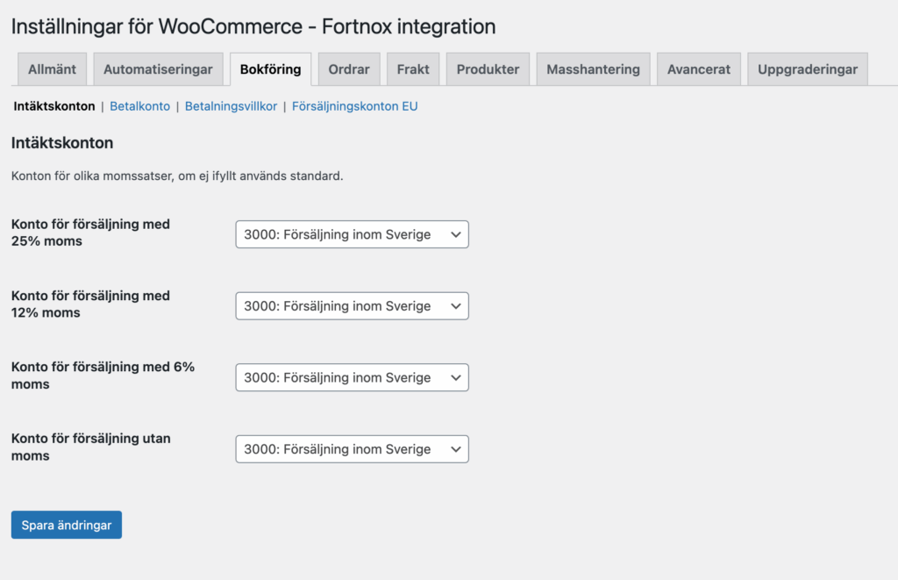This screenshot has width=898, height=580.
Task: Open the Uppgraderingar tab
Action: pos(807,69)
